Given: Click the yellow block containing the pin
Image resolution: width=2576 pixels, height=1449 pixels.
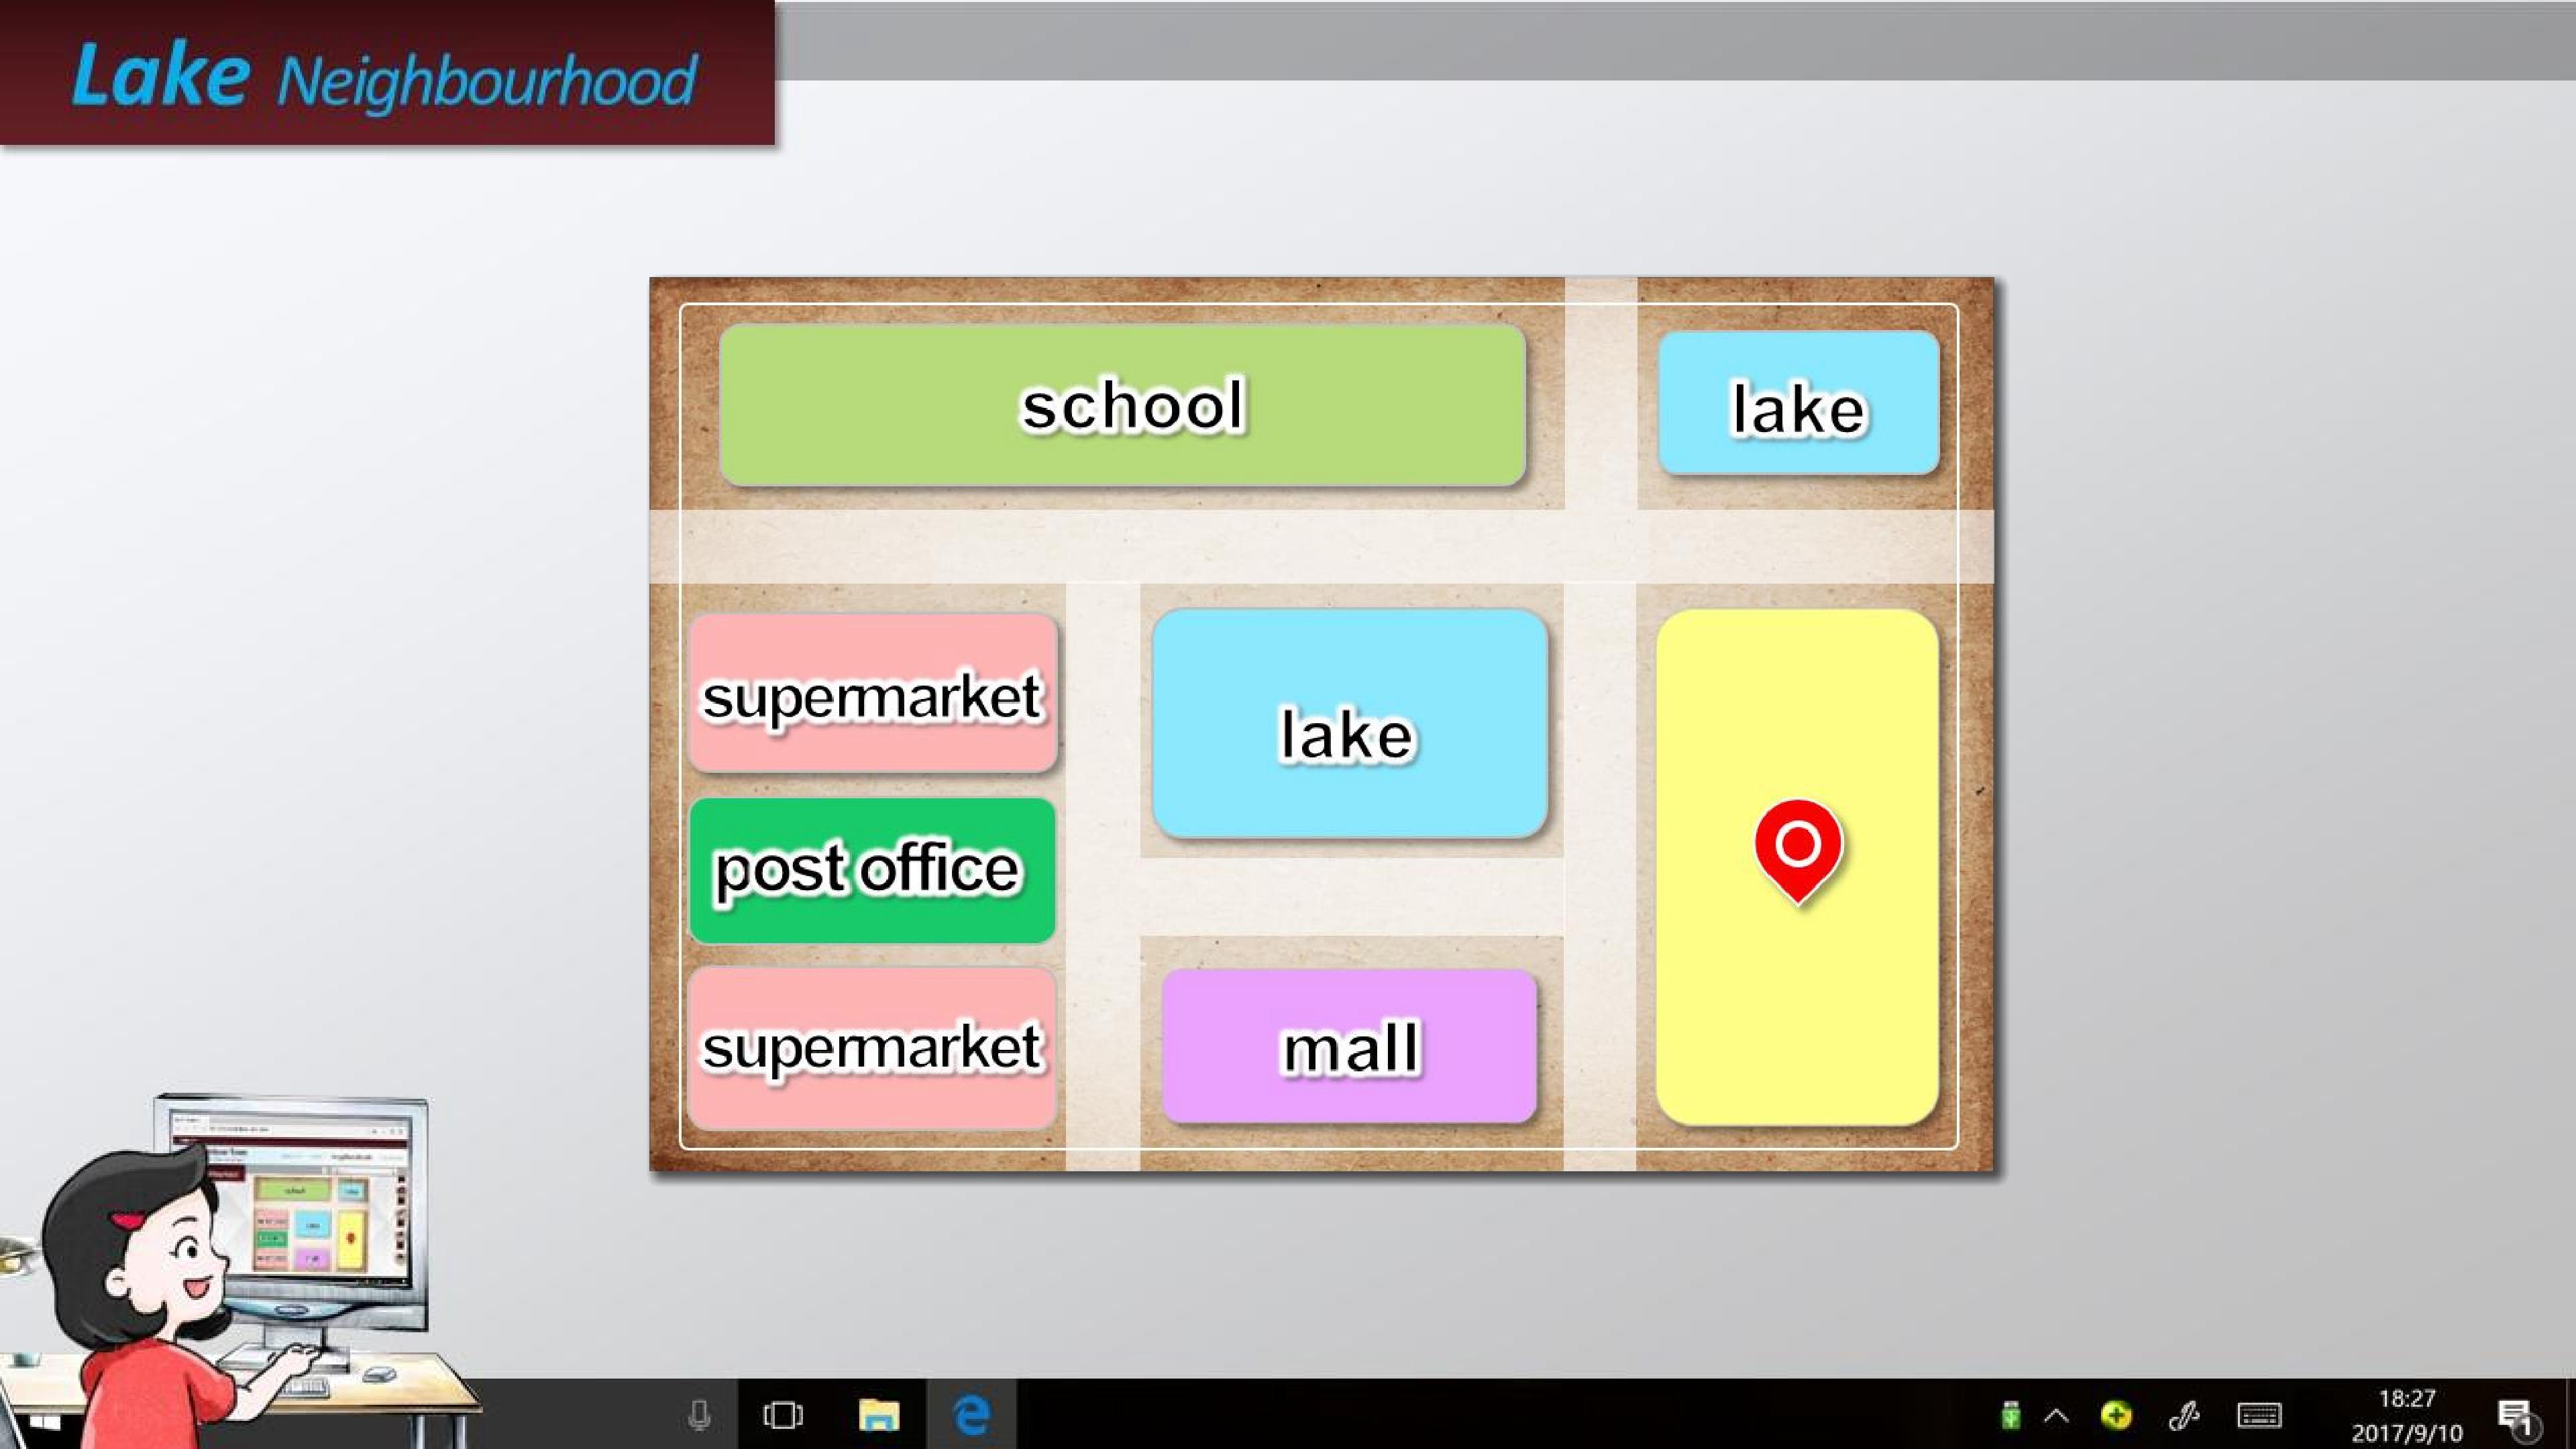Looking at the screenshot, I should [1797, 868].
